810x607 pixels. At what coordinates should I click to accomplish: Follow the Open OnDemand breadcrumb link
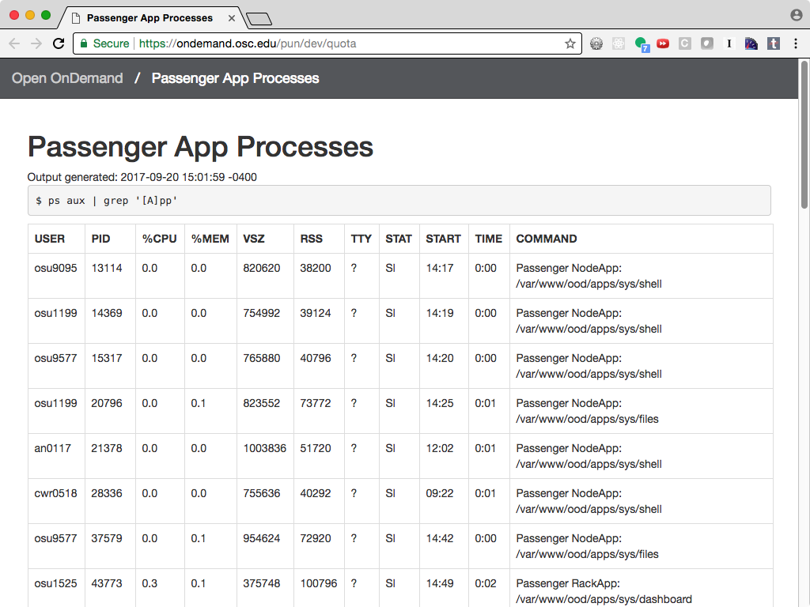67,78
